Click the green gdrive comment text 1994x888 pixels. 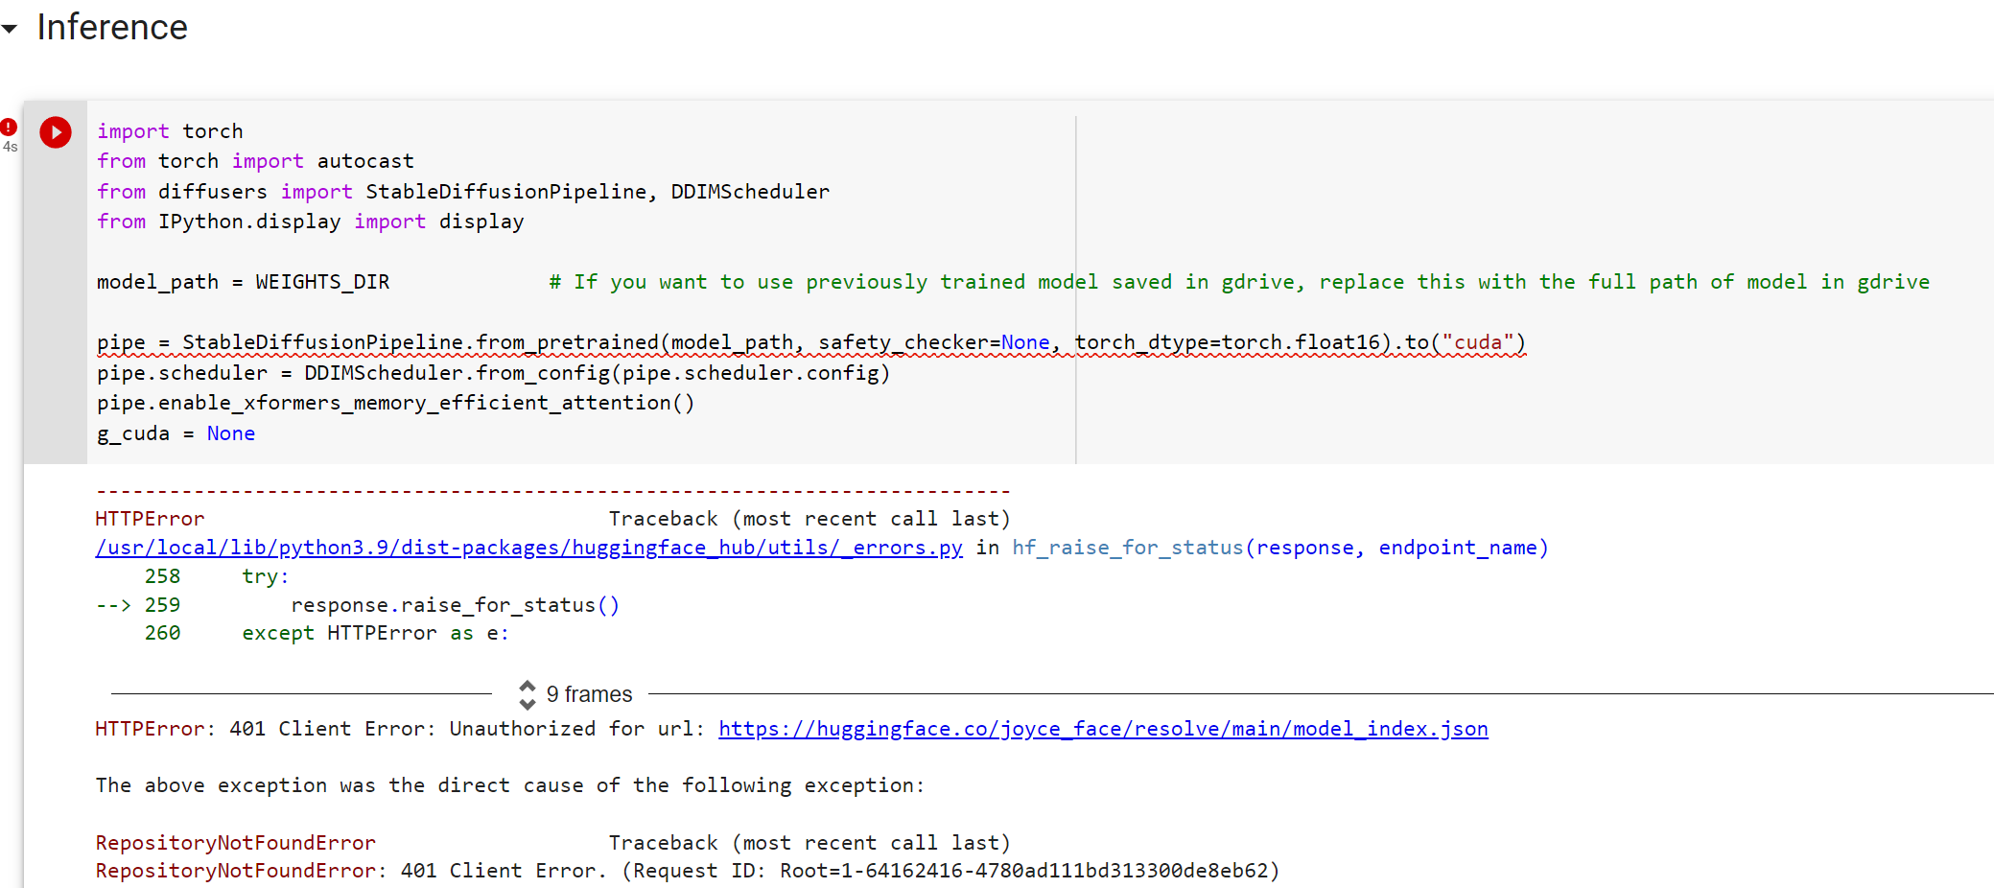(1239, 282)
